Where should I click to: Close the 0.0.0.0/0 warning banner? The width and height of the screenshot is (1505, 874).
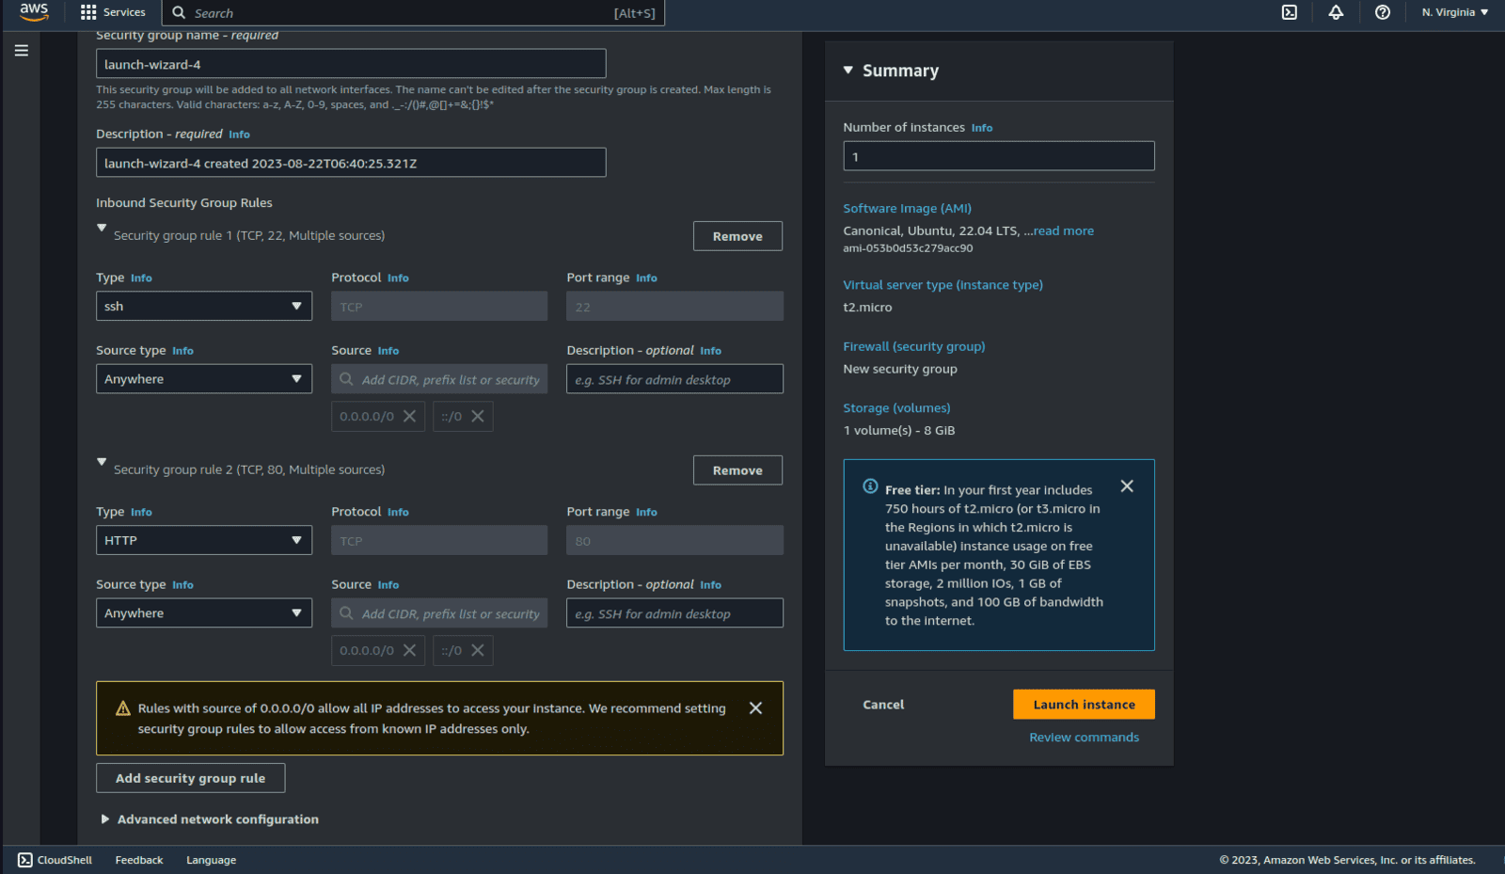tap(755, 708)
